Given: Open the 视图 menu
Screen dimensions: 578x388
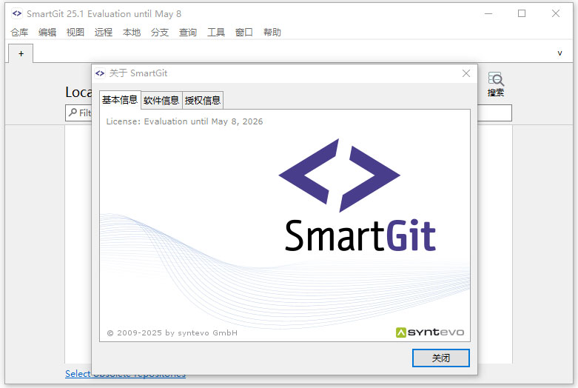Looking at the screenshot, I should 75,33.
